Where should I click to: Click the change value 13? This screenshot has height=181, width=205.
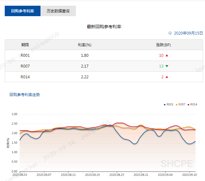point(161,66)
